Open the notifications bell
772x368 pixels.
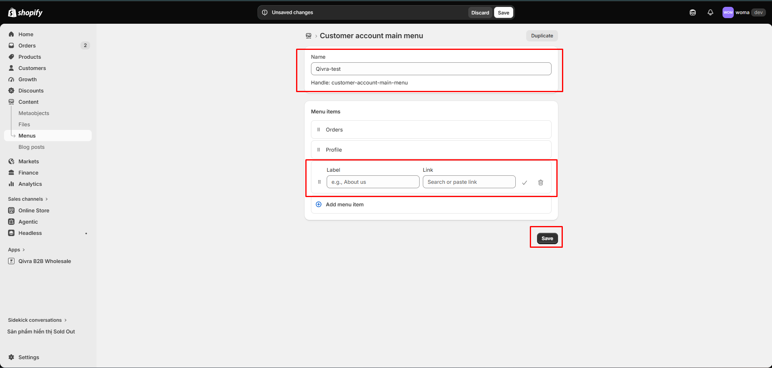pos(710,12)
